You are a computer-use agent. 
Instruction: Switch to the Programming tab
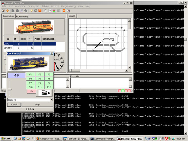tap(22, 16)
